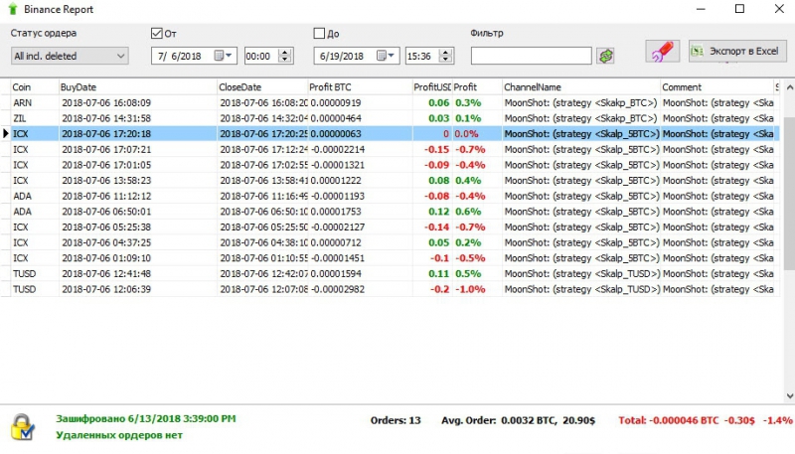The width and height of the screenshot is (795, 454).
Task: Click the row pointer arrow beside ICX
Action: tap(6, 134)
